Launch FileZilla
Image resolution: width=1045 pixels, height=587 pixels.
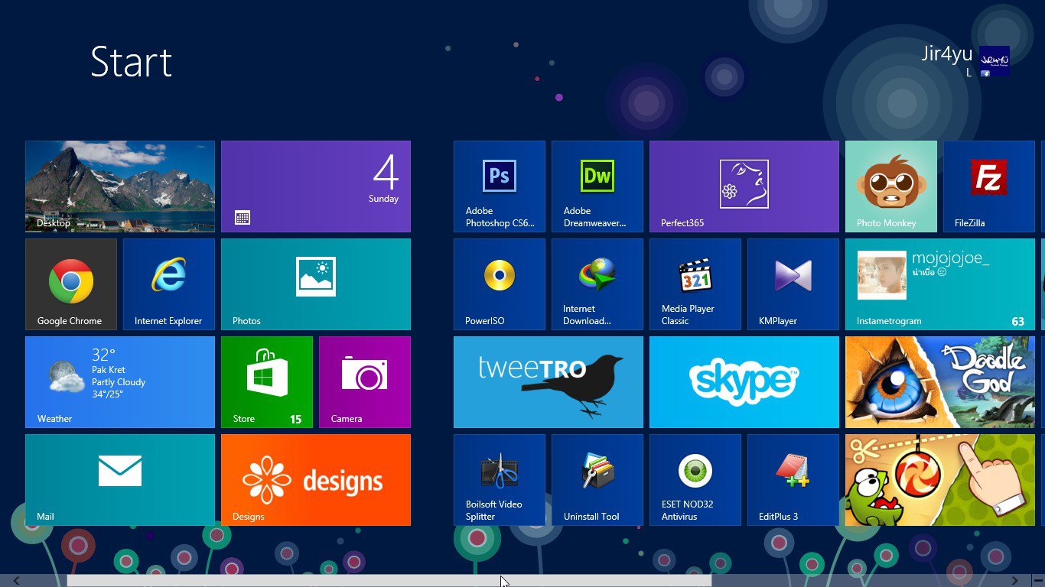coord(989,186)
